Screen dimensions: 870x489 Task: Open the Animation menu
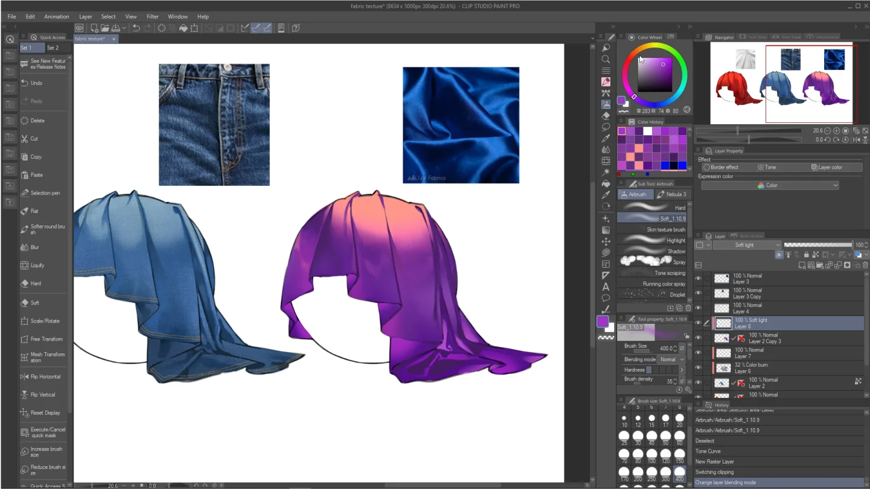coord(57,17)
